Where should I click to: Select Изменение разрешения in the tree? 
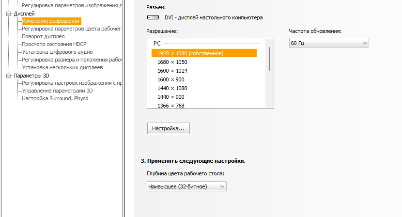(50, 21)
